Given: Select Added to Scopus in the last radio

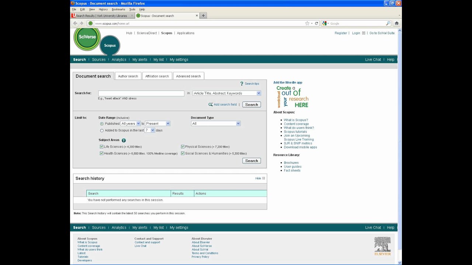Looking at the screenshot, I should click(x=102, y=130).
